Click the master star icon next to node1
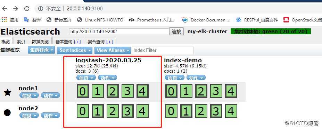 [x=7, y=92]
